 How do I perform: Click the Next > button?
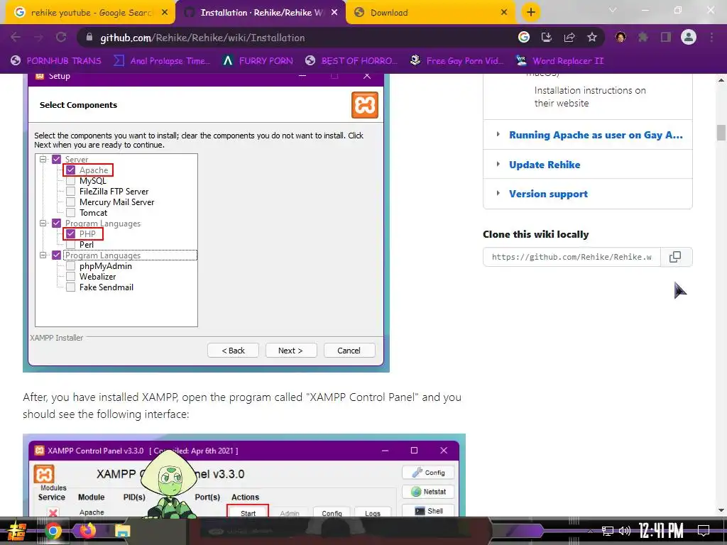pyautogui.click(x=290, y=351)
